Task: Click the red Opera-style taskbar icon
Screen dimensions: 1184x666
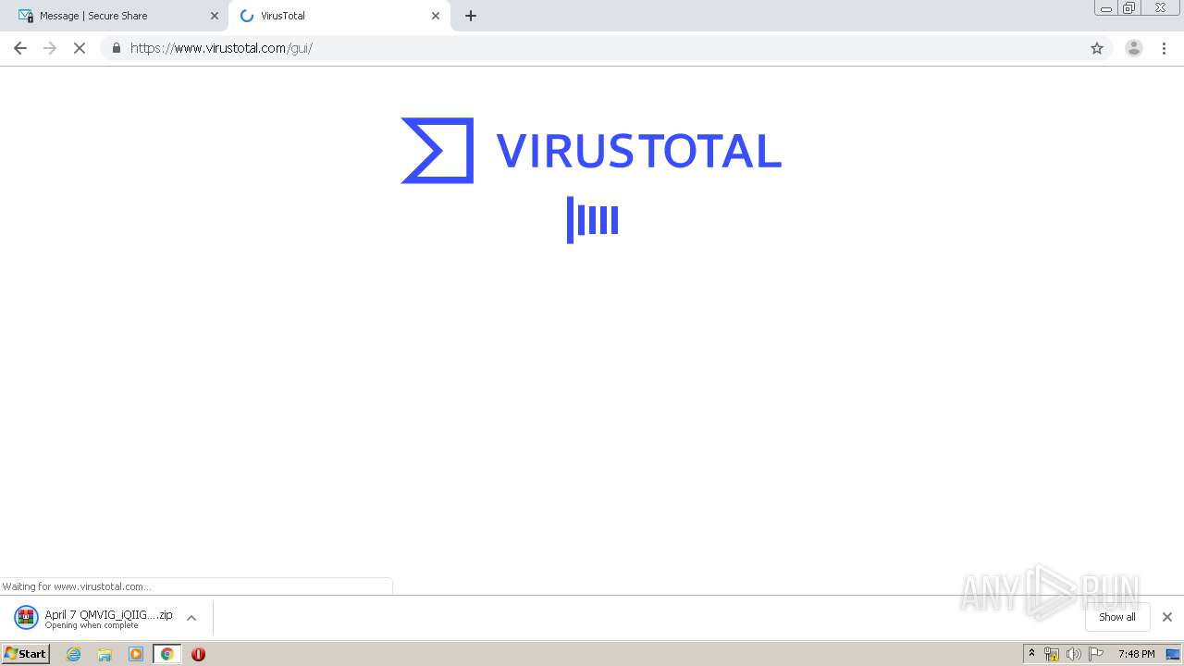Action: [x=198, y=654]
